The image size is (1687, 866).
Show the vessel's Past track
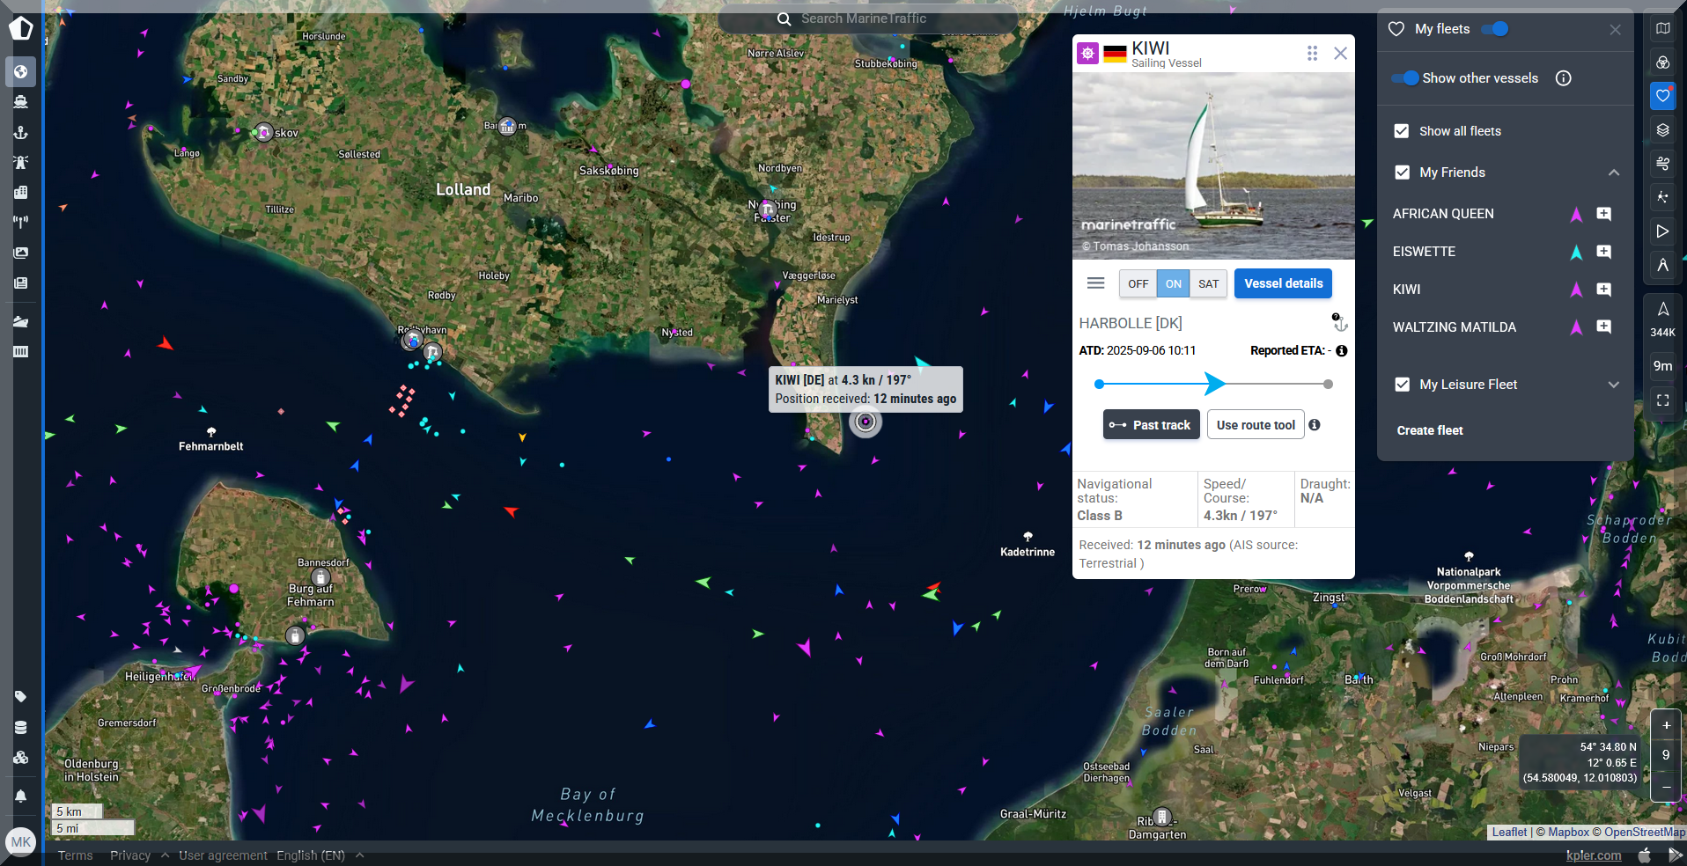click(x=1151, y=425)
